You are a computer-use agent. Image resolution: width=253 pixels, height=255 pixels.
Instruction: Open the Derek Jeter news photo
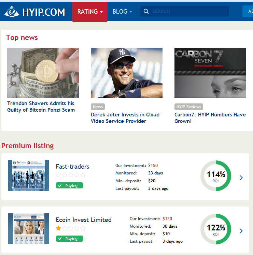coord(127,73)
